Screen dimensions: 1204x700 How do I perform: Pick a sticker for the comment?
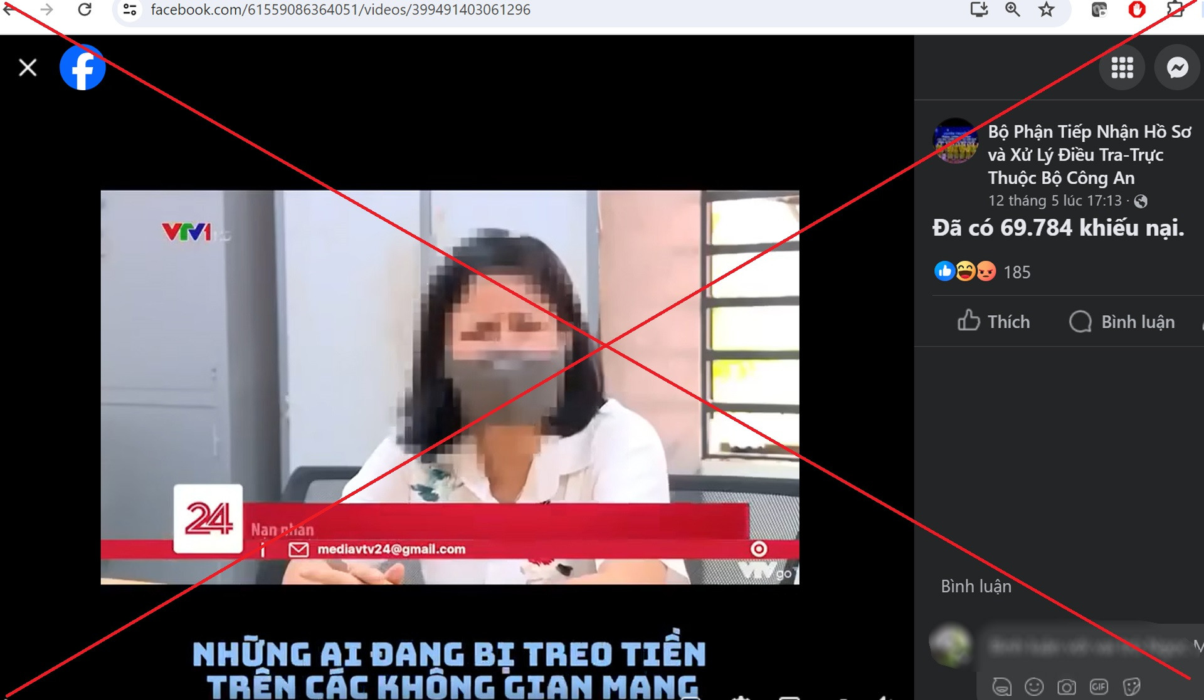pos(1131,687)
